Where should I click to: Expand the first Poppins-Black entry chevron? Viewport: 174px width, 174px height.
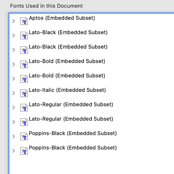tap(14, 136)
